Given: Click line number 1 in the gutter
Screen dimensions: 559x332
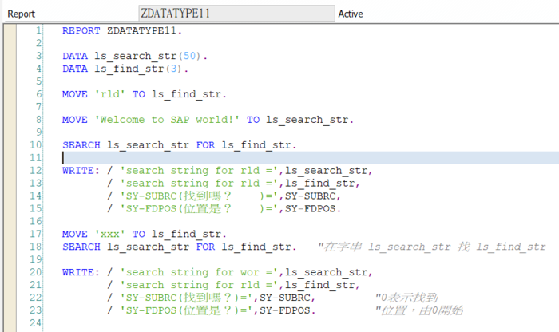Looking at the screenshot, I should pos(38,30).
